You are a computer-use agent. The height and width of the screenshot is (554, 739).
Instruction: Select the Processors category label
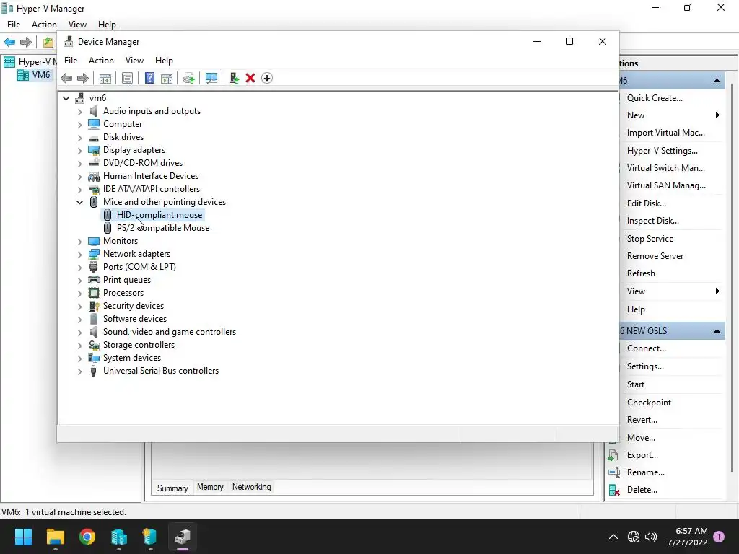pos(123,293)
